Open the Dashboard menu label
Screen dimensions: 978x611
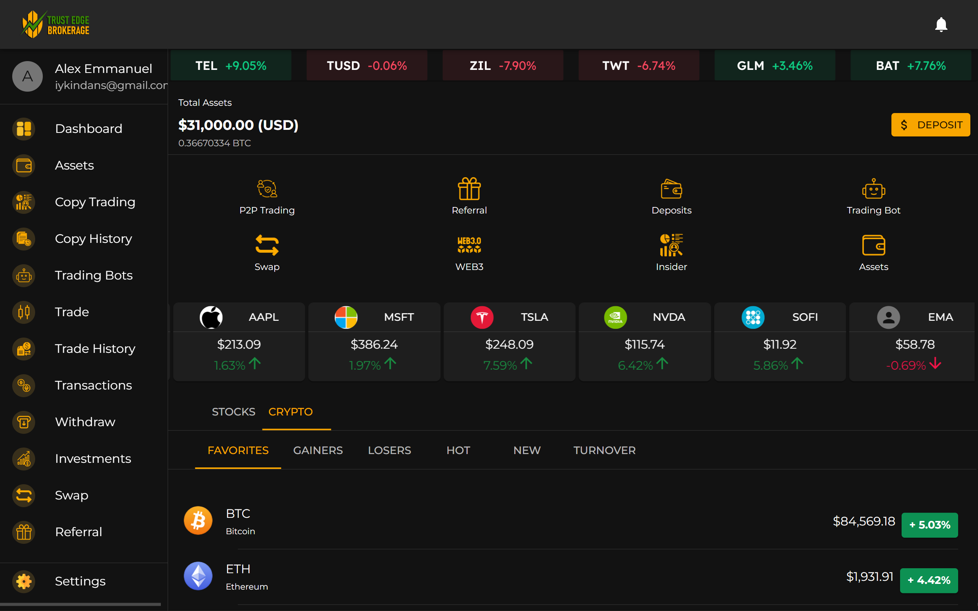point(89,129)
